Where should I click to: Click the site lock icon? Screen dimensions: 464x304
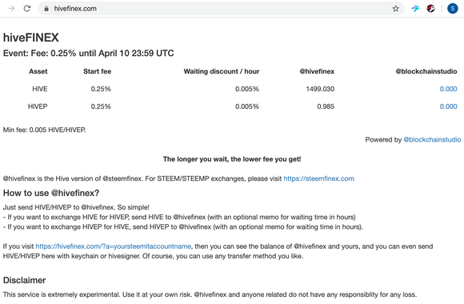(46, 9)
